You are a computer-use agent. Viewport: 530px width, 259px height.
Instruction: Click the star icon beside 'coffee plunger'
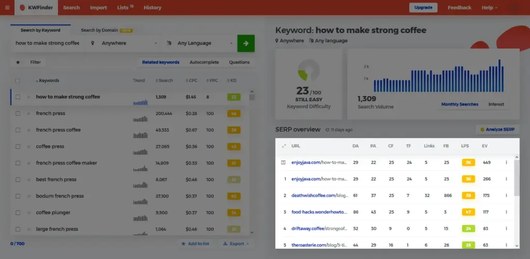coord(29,213)
